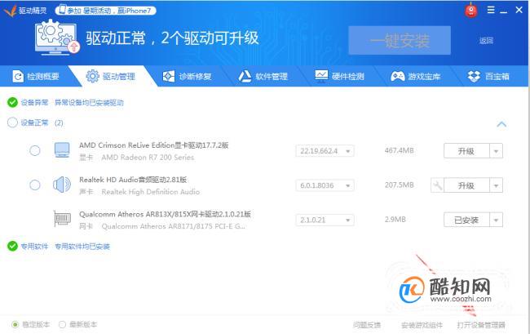Click Realtek High Definition Audio text

(x=150, y=192)
